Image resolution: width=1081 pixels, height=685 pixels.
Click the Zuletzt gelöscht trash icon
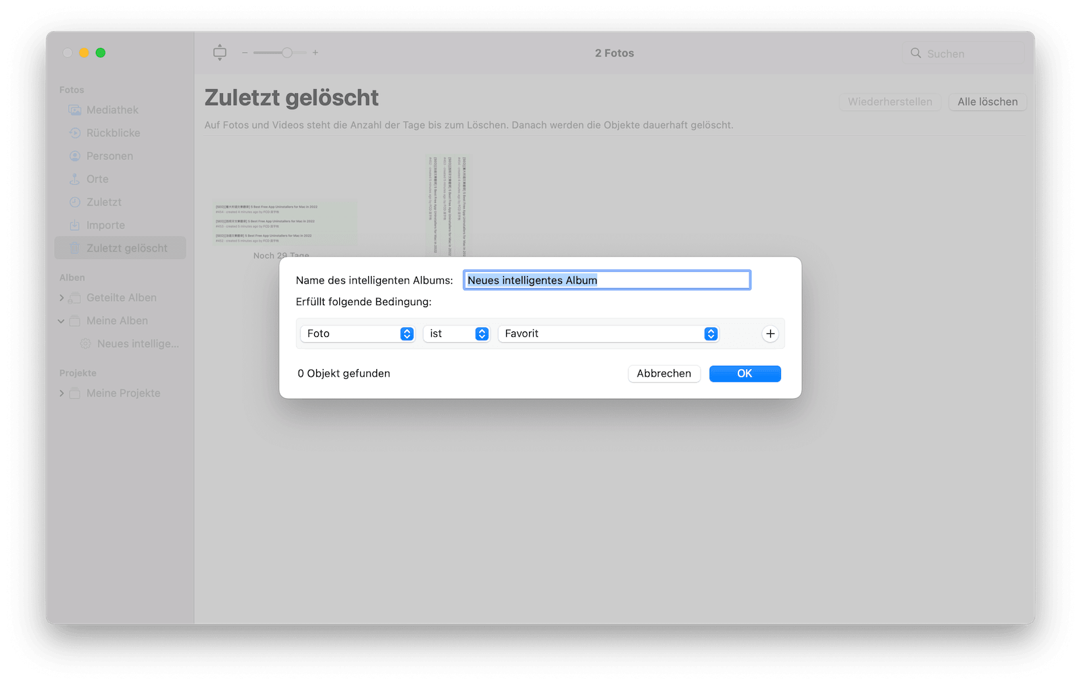75,248
